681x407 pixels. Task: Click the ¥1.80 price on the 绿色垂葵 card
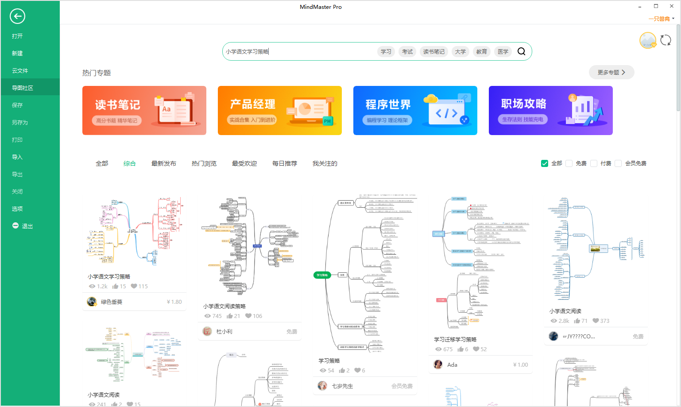(x=174, y=302)
